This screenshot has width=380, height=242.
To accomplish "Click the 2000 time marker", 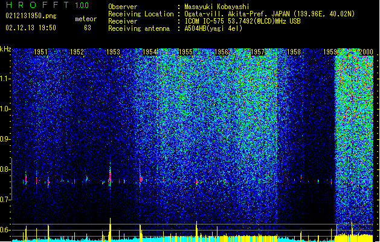I will (366, 52).
